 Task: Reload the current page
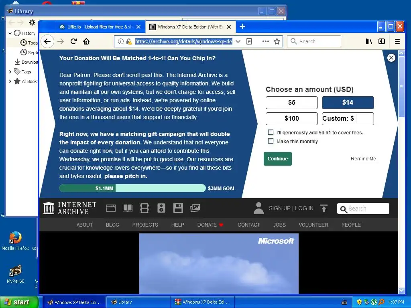(x=73, y=41)
